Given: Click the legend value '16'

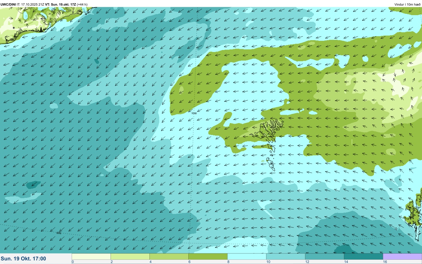Looking at the screenshot, I should click(385, 262).
